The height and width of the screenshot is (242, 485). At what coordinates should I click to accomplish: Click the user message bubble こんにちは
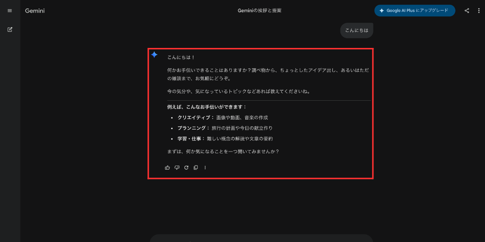[356, 30]
